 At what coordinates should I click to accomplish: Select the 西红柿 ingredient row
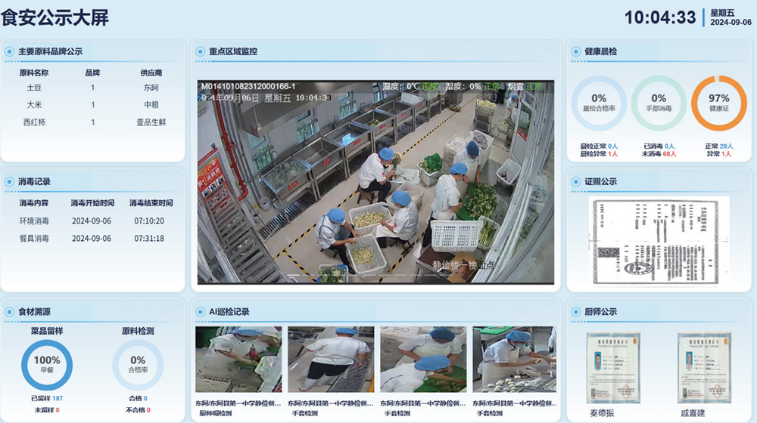[92, 122]
